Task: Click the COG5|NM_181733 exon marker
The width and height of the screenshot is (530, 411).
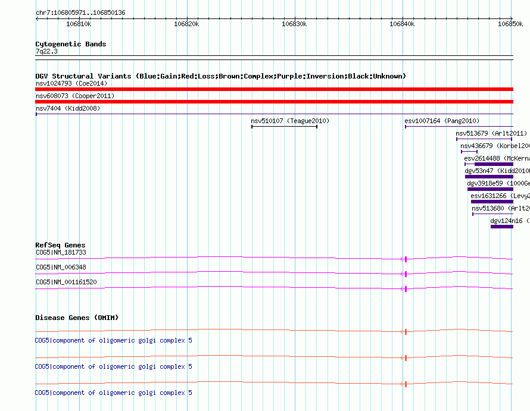Action: 406,259
